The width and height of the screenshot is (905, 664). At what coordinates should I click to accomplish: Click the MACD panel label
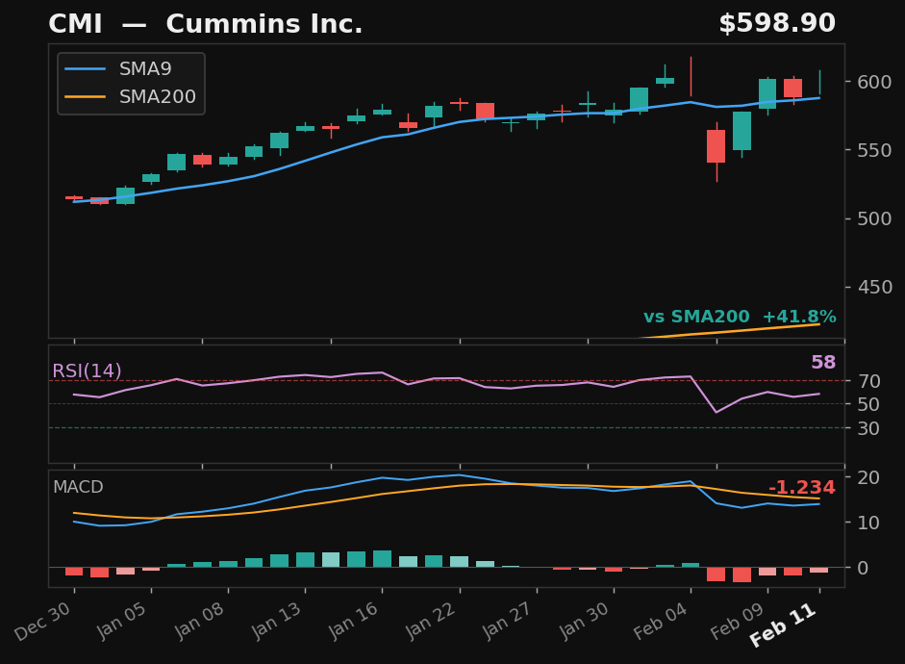point(78,487)
